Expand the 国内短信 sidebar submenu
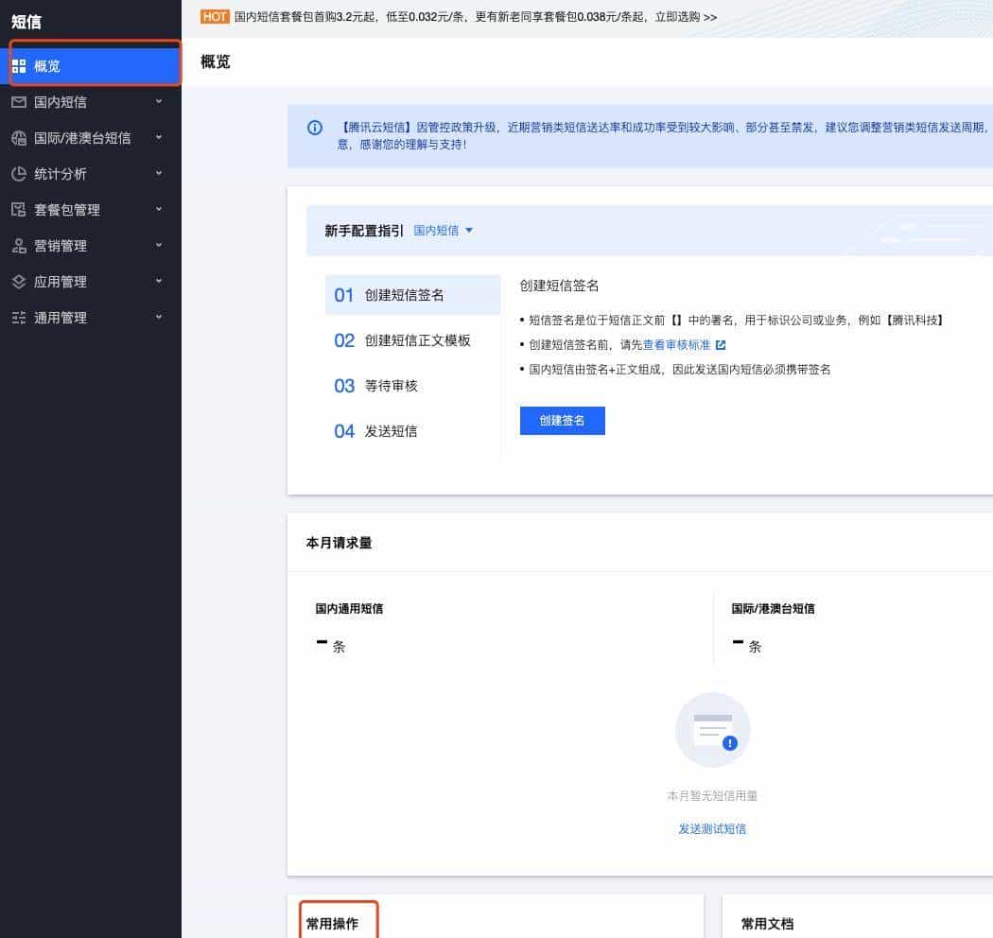Screen dimensions: 993x938 pyautogui.click(x=160, y=101)
